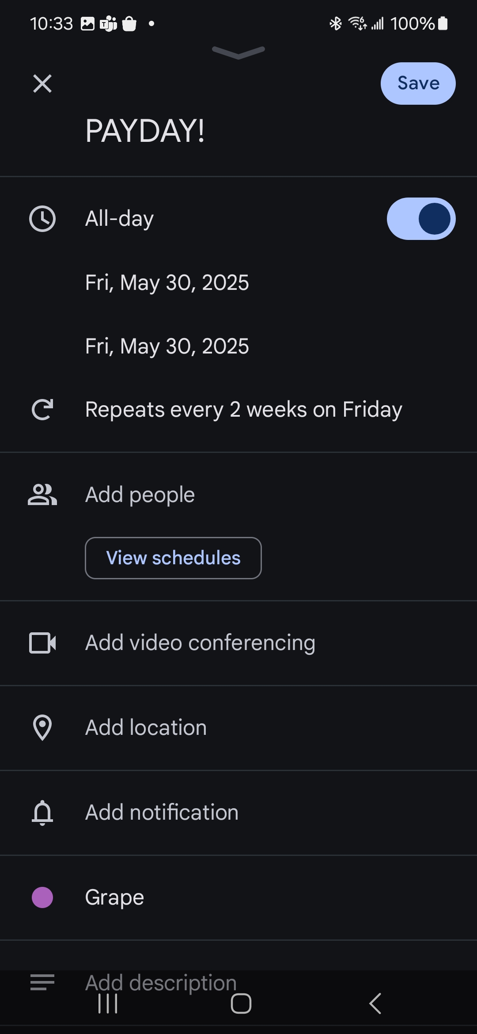This screenshot has width=477, height=1034.
Task: Select Add location row
Action: [146, 728]
